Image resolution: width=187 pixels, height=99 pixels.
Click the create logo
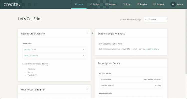click(12, 4)
